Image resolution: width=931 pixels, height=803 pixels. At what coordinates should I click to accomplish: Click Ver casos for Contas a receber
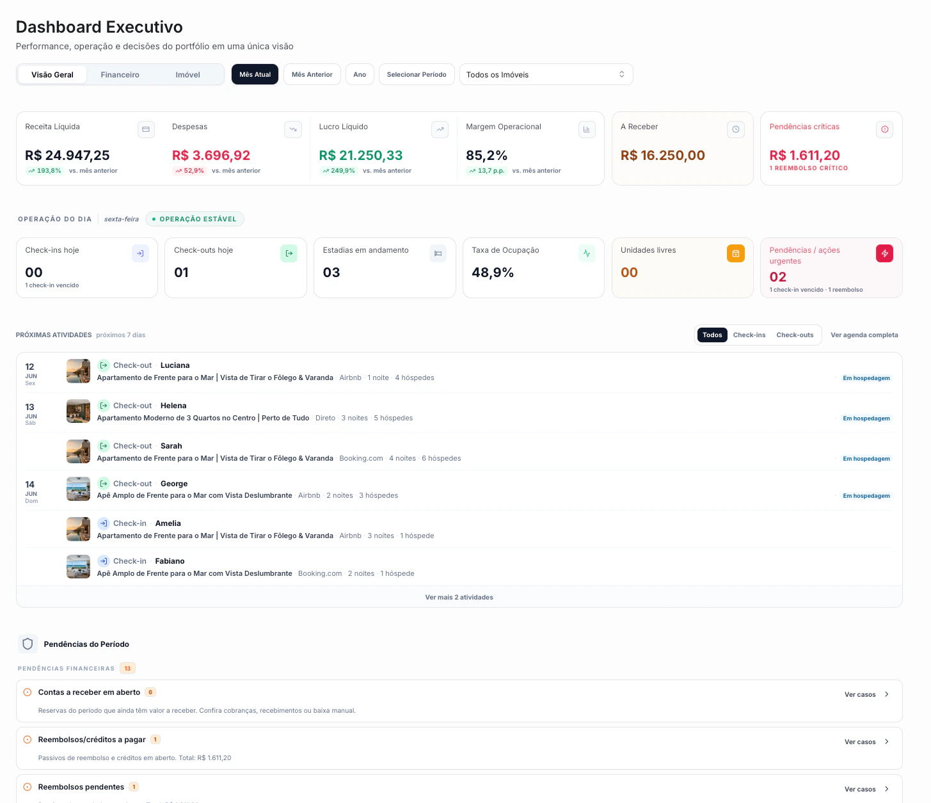tap(860, 694)
